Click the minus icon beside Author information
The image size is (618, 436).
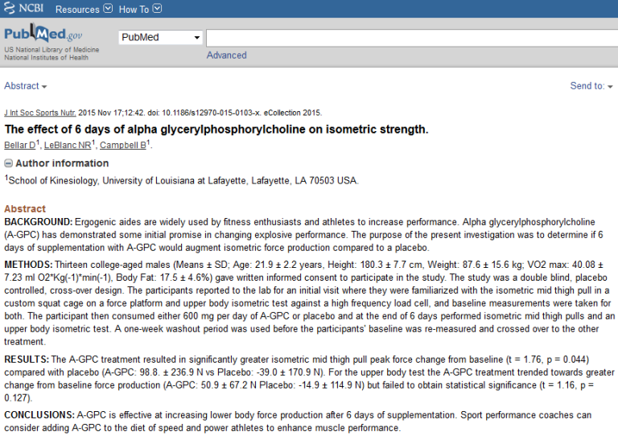9,163
